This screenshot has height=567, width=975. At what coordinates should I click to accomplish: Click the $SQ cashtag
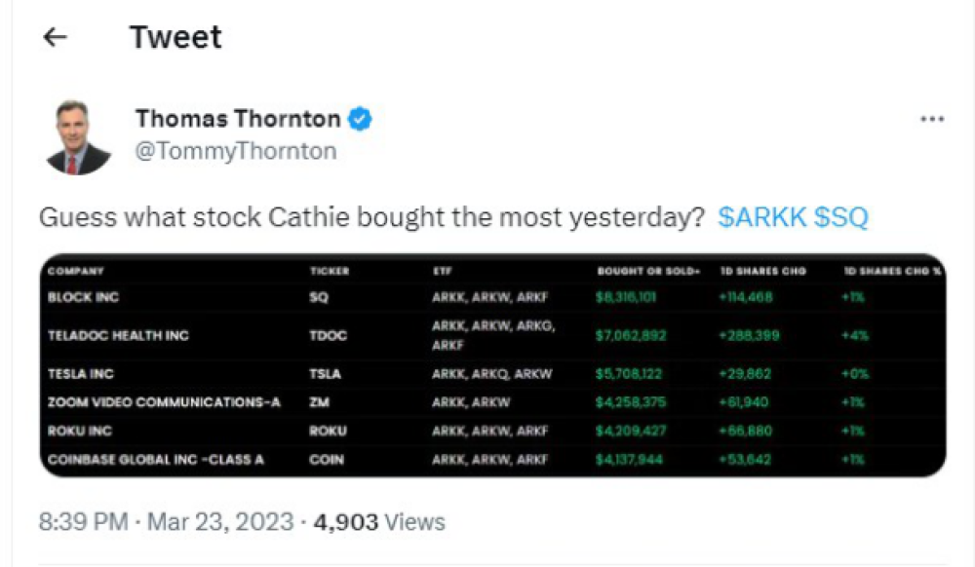[x=841, y=217]
